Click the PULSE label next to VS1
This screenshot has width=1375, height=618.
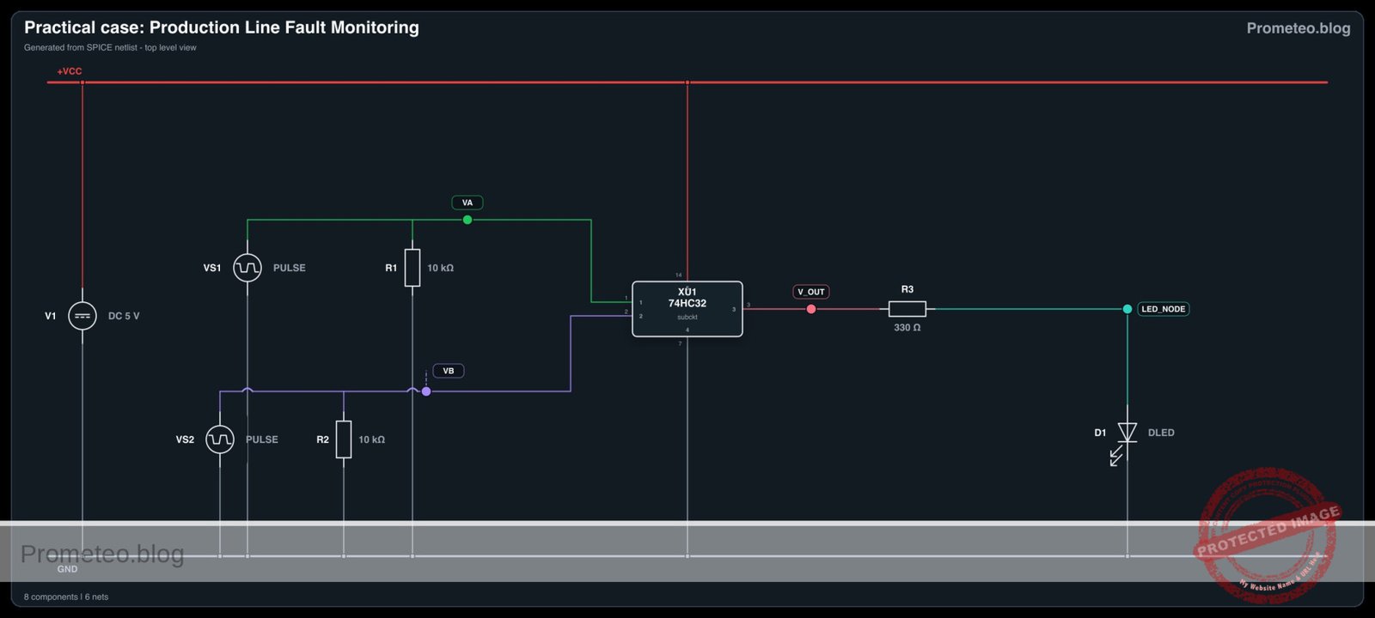(x=290, y=268)
